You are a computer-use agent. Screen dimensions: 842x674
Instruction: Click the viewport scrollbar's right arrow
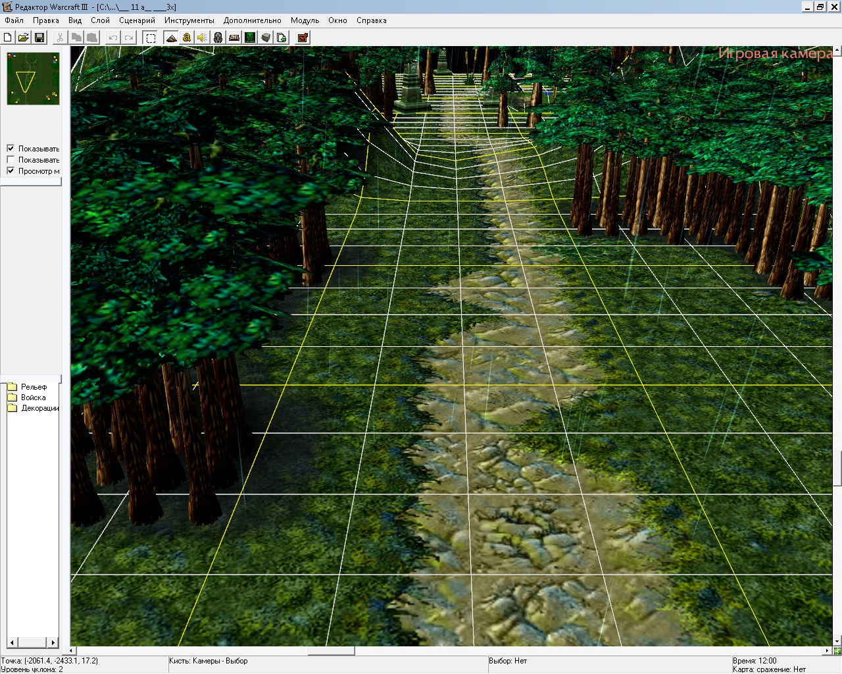pos(828,651)
